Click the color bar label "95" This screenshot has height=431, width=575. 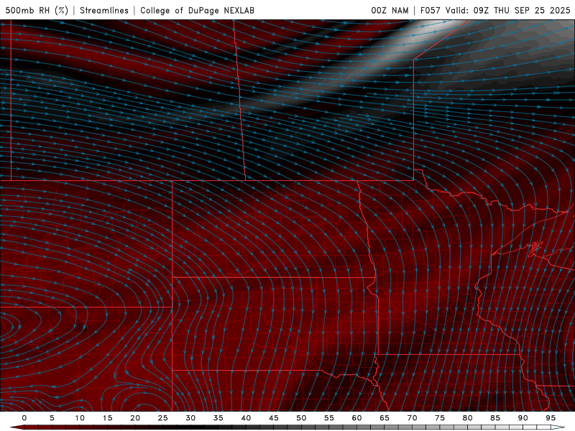click(x=551, y=418)
